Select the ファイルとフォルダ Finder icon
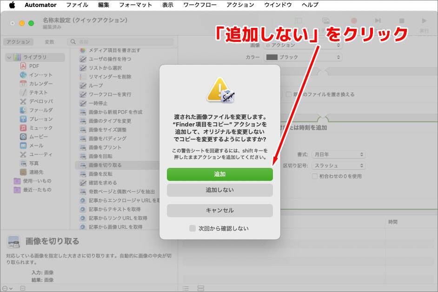438x292 pixels. [23, 110]
